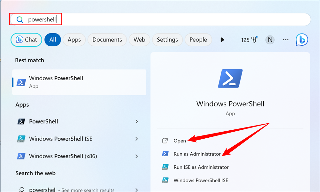Click the Windows PowerShell ISE icon in Apps
Viewport: 320px width, 192px height.
pos(20,139)
